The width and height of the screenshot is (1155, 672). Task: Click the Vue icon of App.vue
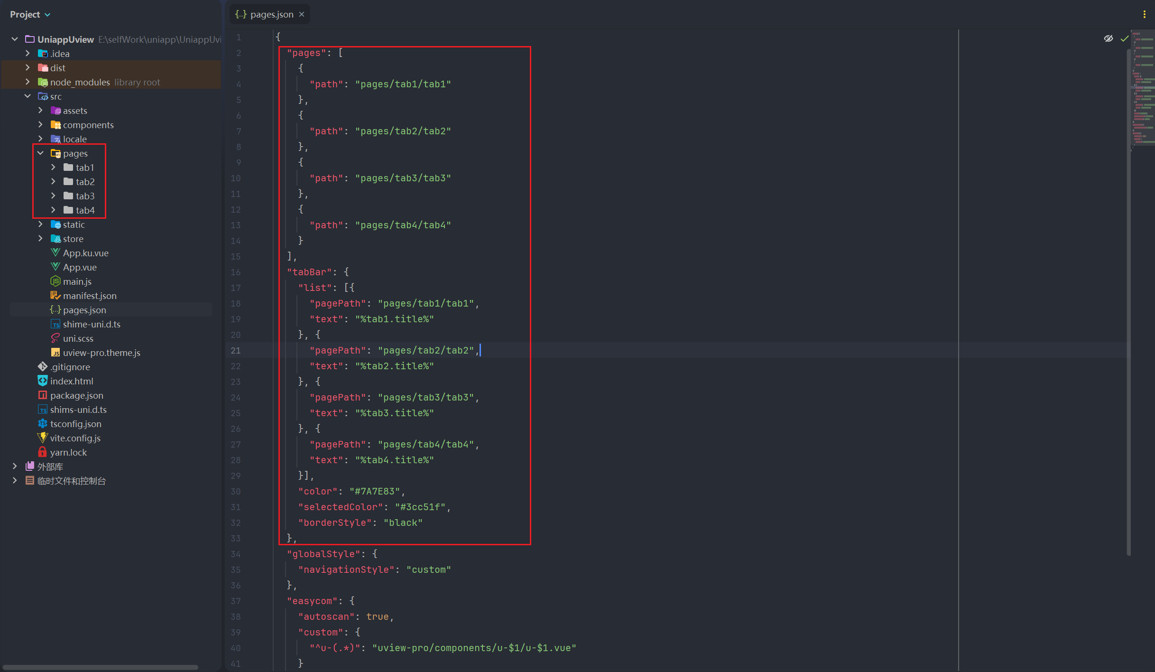(55, 267)
